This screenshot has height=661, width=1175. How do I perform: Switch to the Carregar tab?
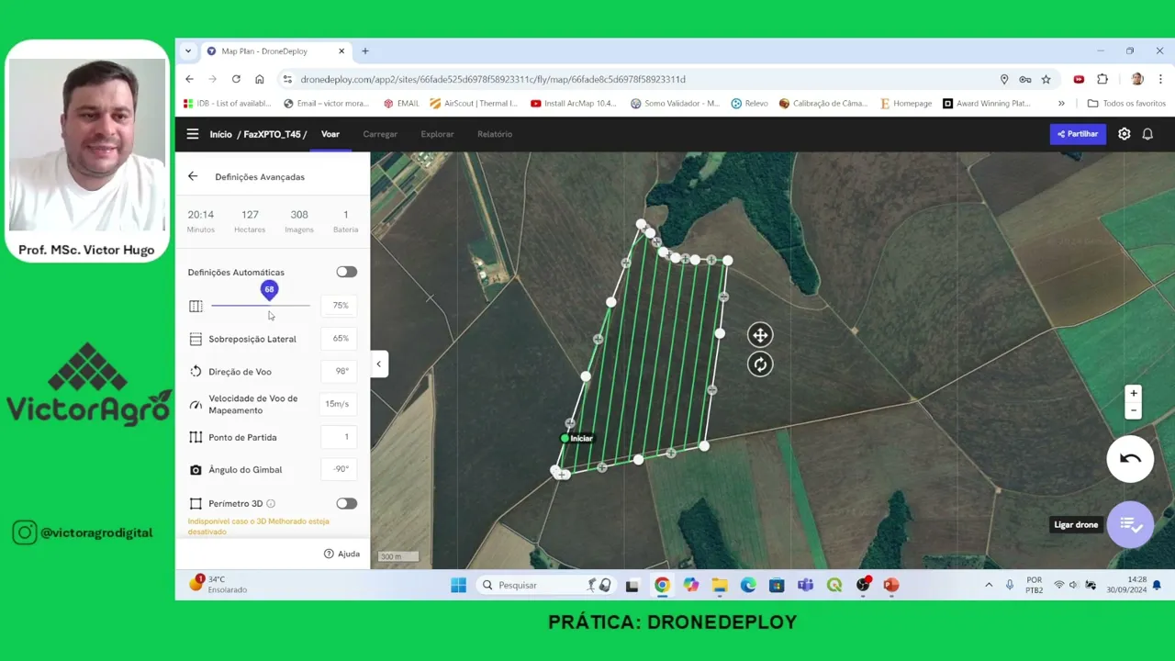[380, 134]
